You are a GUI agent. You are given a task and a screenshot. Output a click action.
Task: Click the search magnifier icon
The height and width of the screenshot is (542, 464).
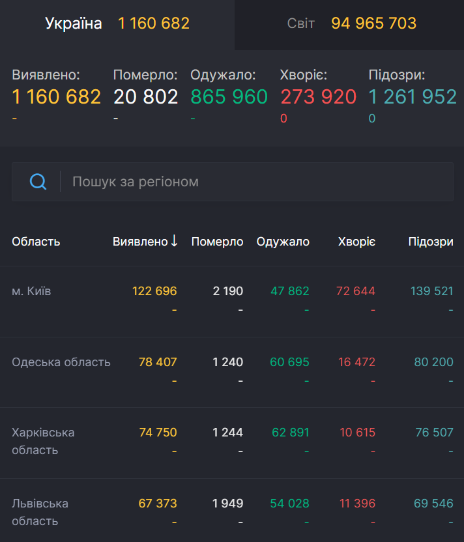coord(38,182)
